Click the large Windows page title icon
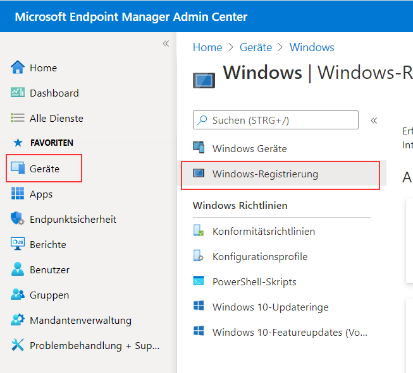 tap(204, 80)
